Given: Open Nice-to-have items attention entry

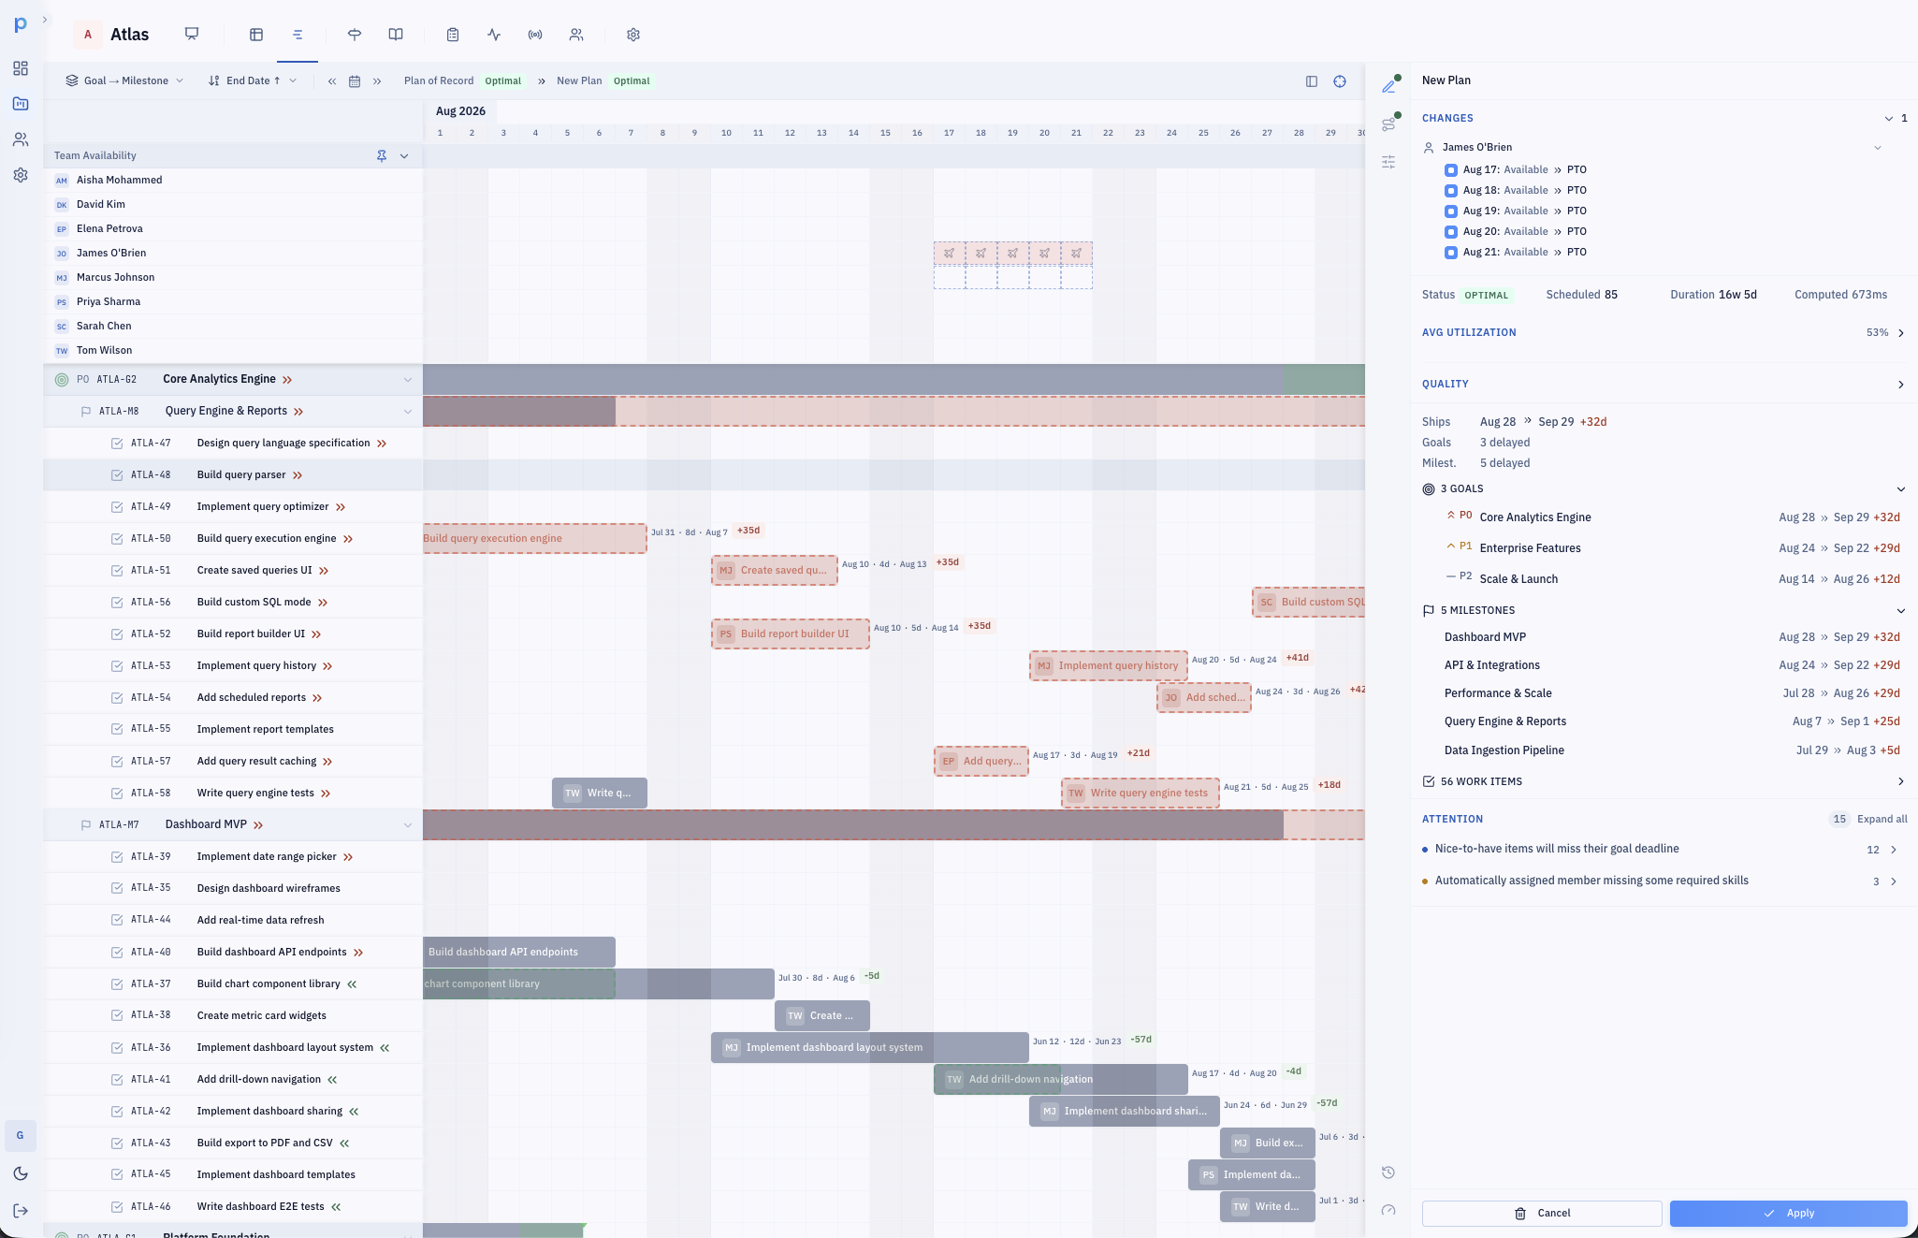Looking at the screenshot, I should [x=1664, y=849].
